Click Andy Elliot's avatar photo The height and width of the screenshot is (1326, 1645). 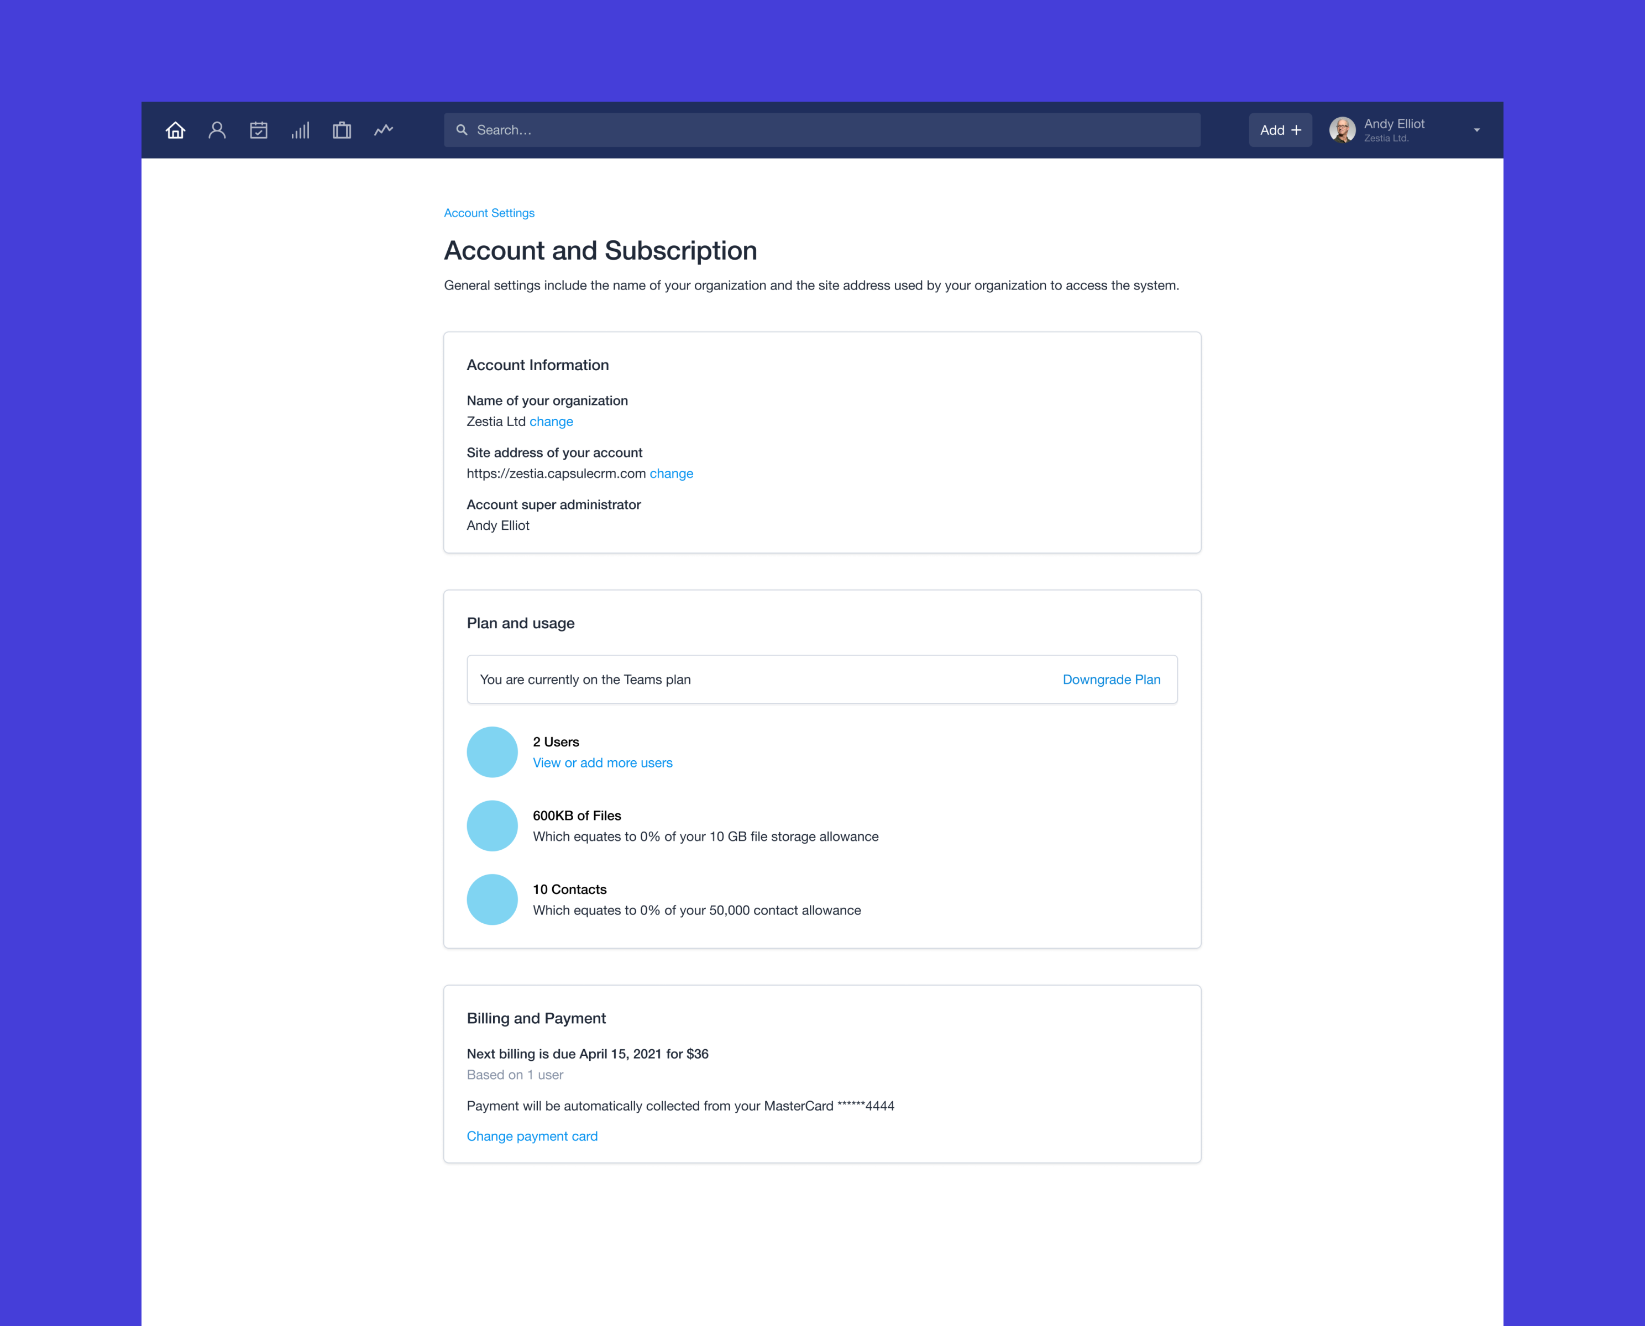[x=1342, y=130]
